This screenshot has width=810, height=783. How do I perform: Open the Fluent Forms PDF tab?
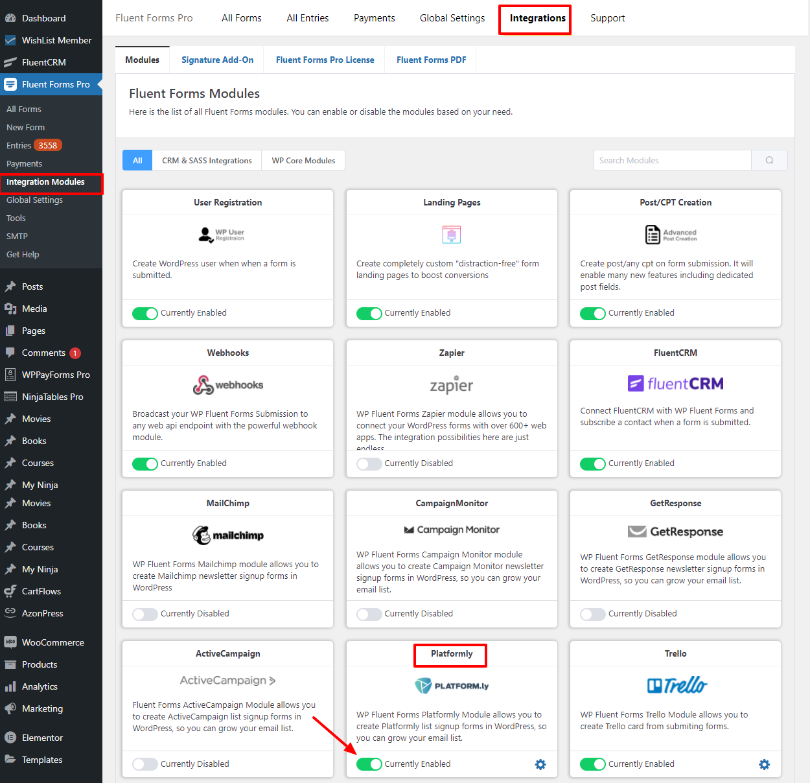coord(431,60)
